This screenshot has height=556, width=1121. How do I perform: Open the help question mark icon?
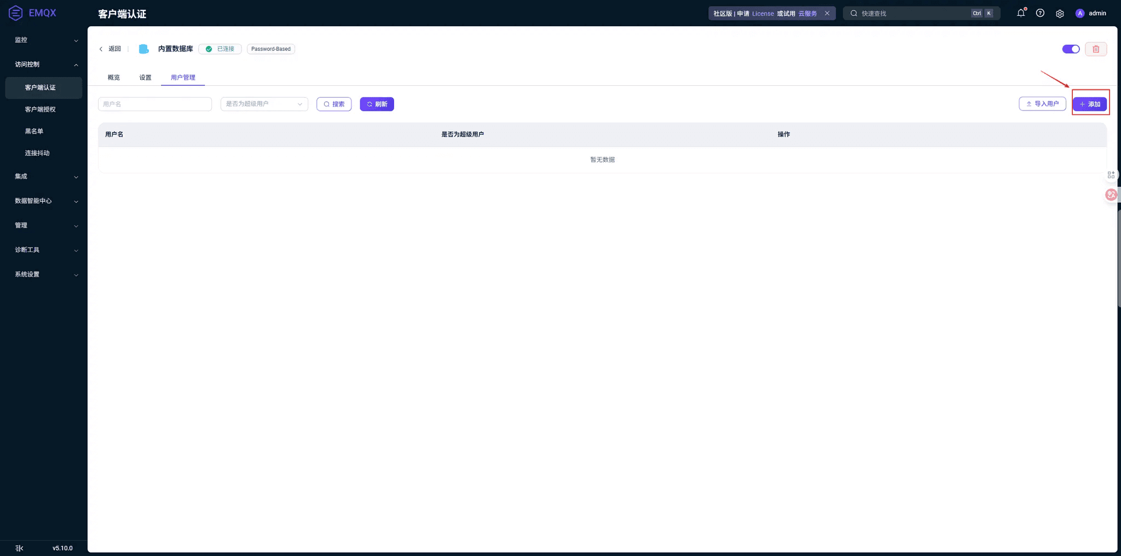pyautogui.click(x=1040, y=13)
